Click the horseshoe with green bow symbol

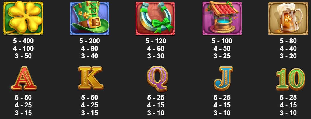pos(155,19)
